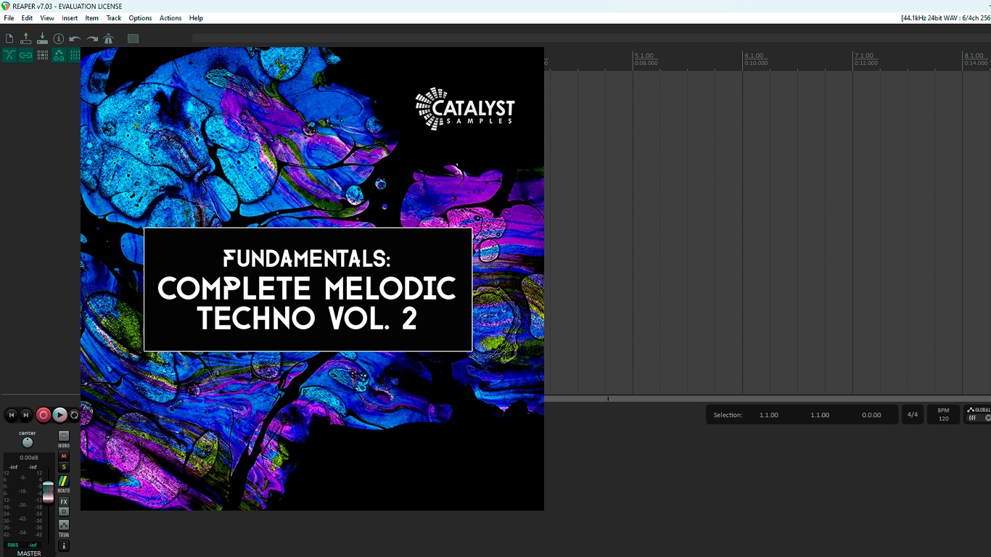Open the Edit menu
Screen dimensions: 991x557
point(27,18)
